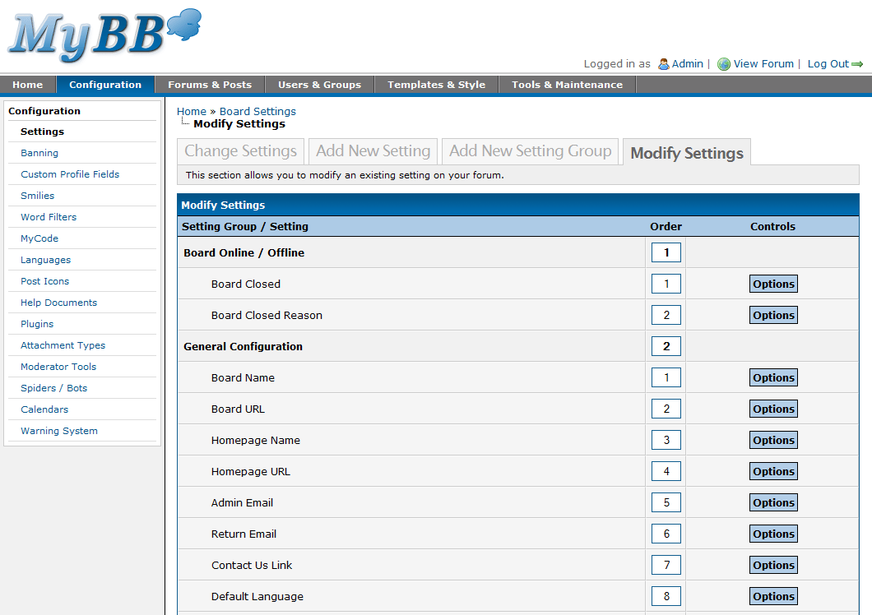
Task: Open Custom Profile Fields settings
Action: tap(69, 173)
